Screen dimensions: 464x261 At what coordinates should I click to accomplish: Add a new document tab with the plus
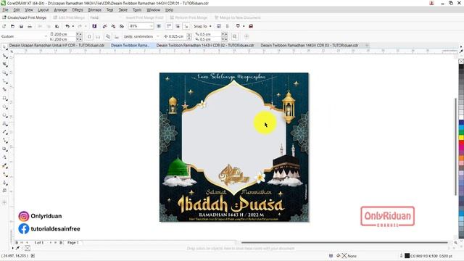coord(367,45)
